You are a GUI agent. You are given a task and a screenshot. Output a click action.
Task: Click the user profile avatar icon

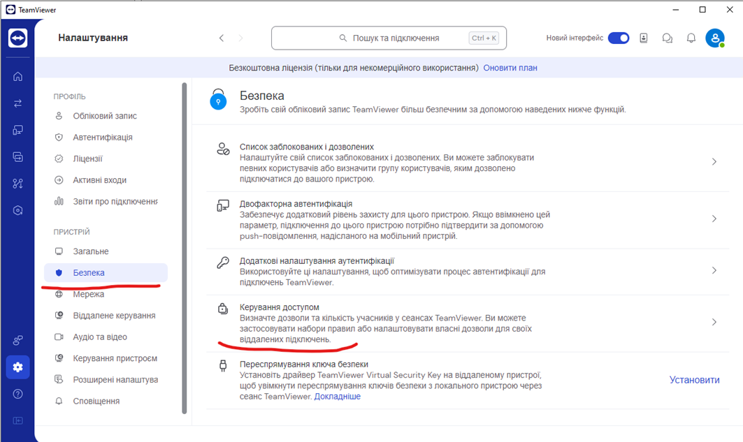click(x=714, y=38)
